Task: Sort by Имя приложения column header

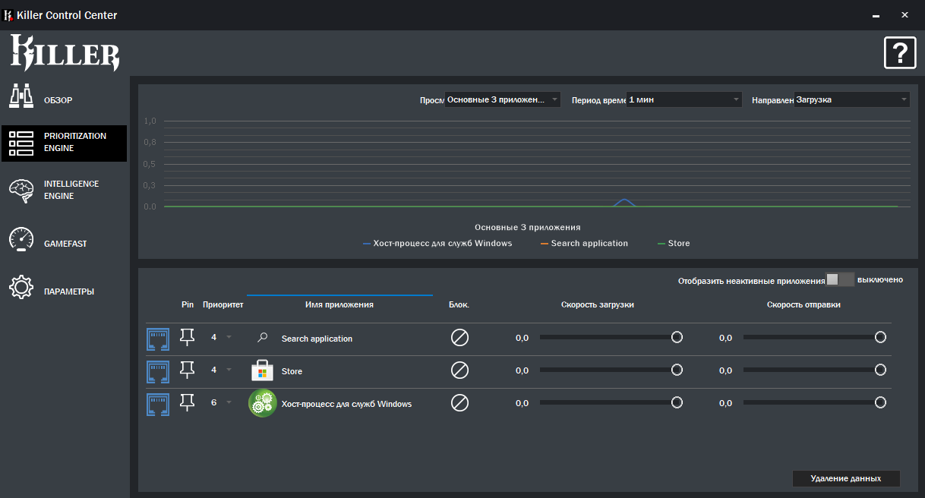Action: (339, 304)
